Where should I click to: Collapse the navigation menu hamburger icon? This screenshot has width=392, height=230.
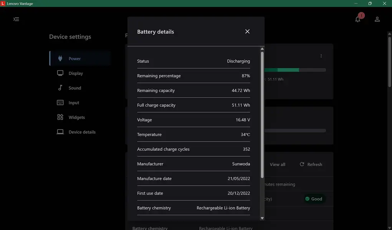[x=16, y=19]
